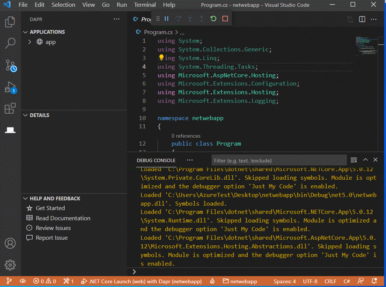Open the File menu
Image resolution: width=386 pixels, height=287 pixels.
[23, 5]
